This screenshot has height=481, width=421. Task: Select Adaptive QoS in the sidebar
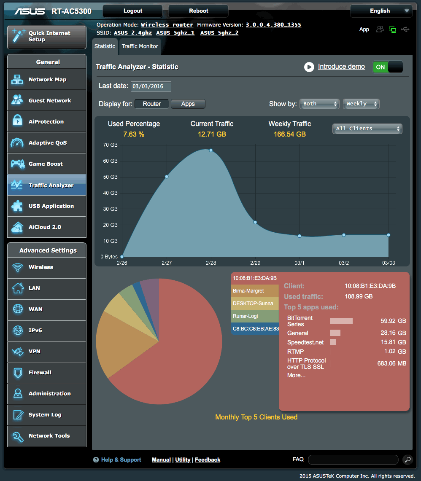pyautogui.click(x=46, y=142)
